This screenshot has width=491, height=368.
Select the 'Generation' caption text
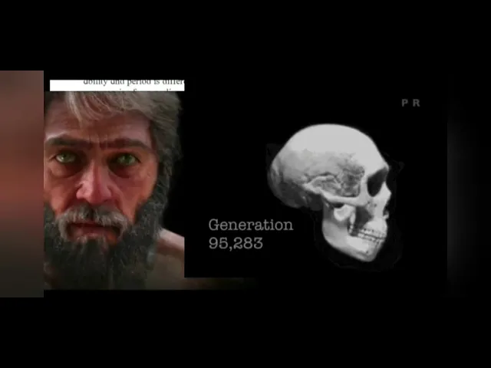click(251, 225)
